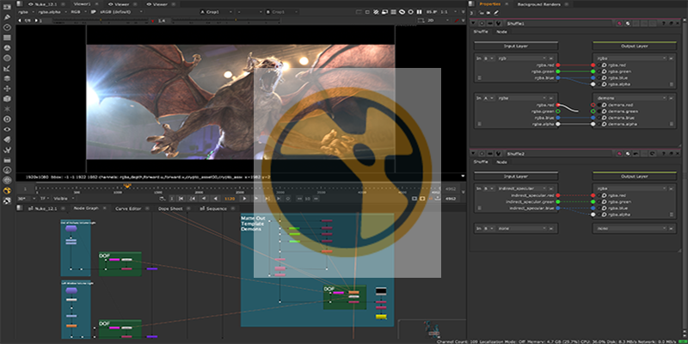
Task: Open Node tab in Shuffle1 properties
Action: click(x=501, y=32)
